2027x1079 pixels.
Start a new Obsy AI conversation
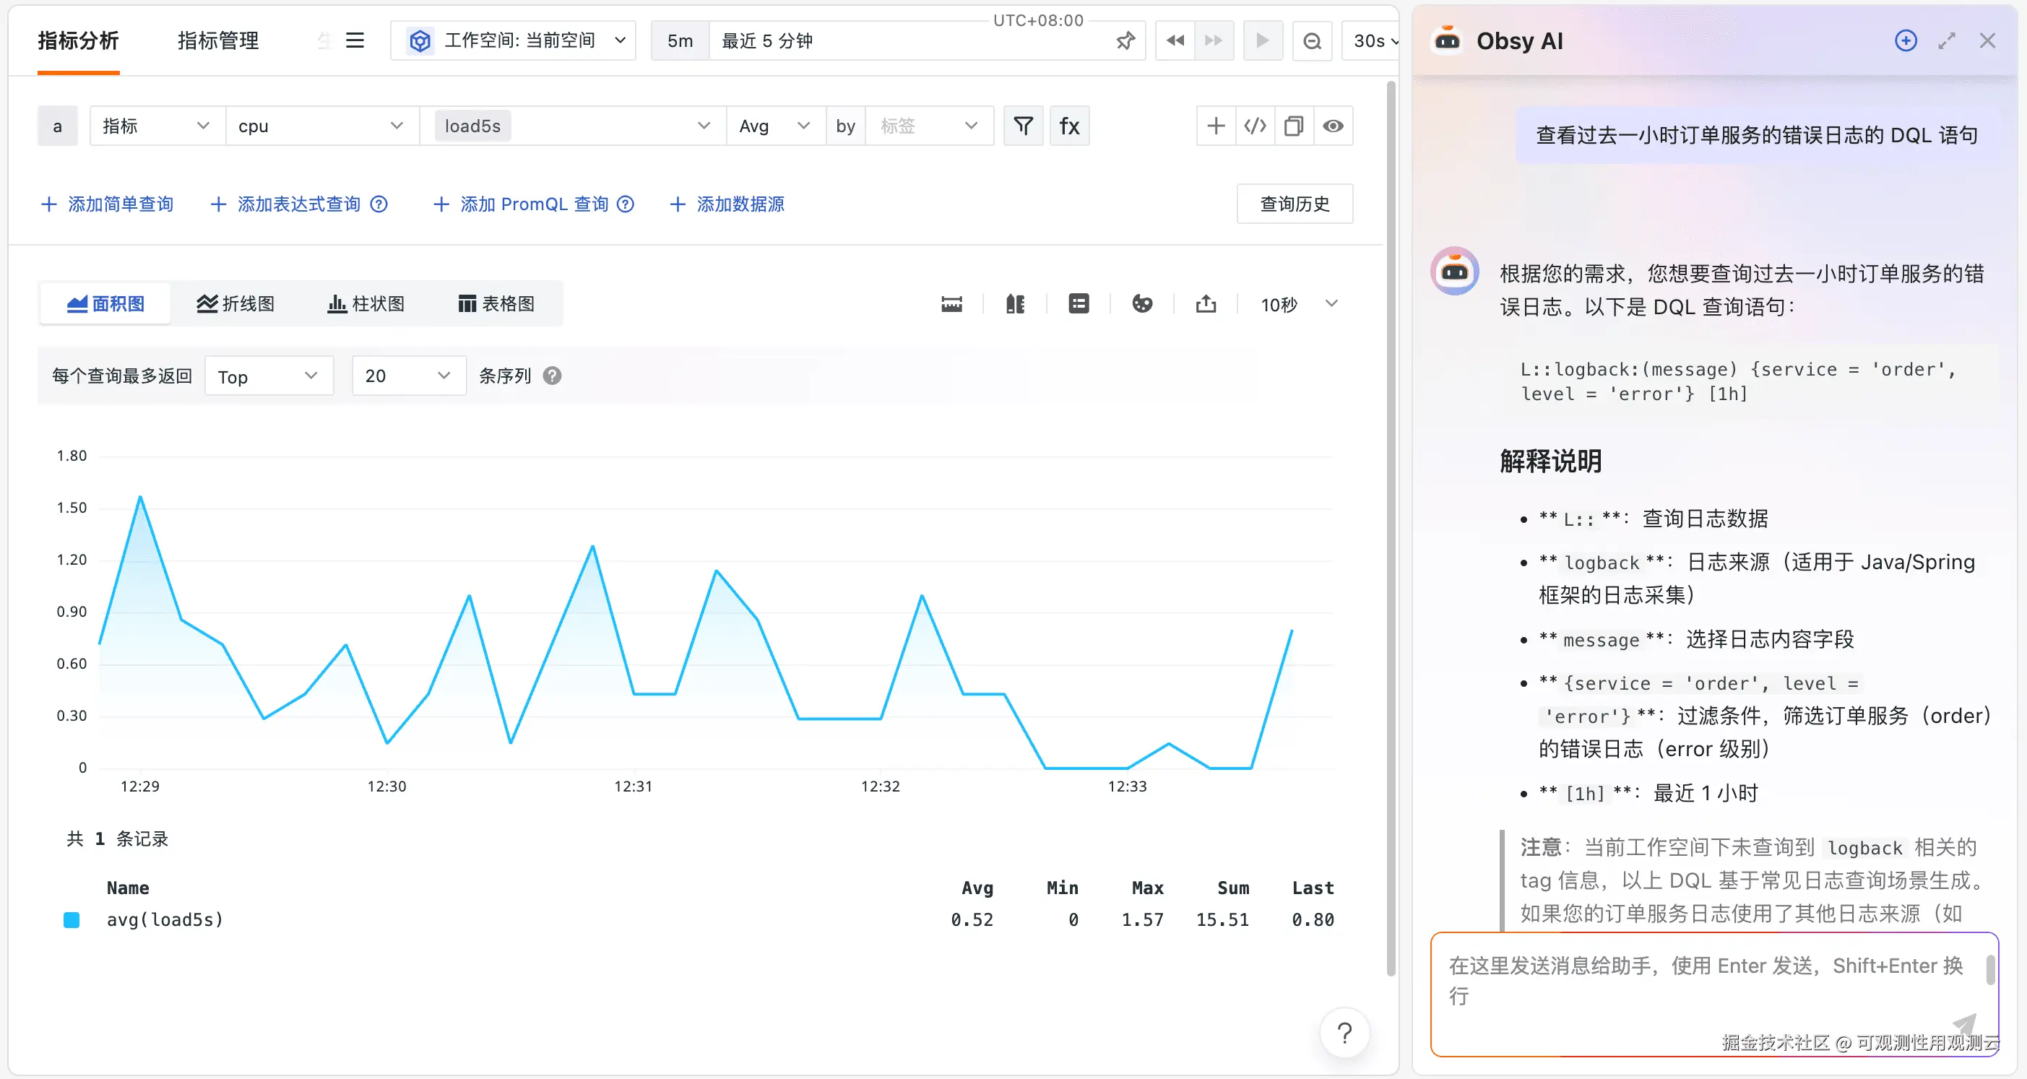[x=1905, y=41]
